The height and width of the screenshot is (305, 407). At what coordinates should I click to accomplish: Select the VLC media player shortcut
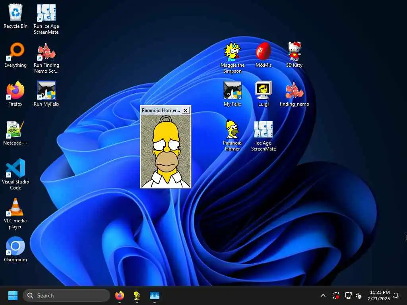coord(16,213)
